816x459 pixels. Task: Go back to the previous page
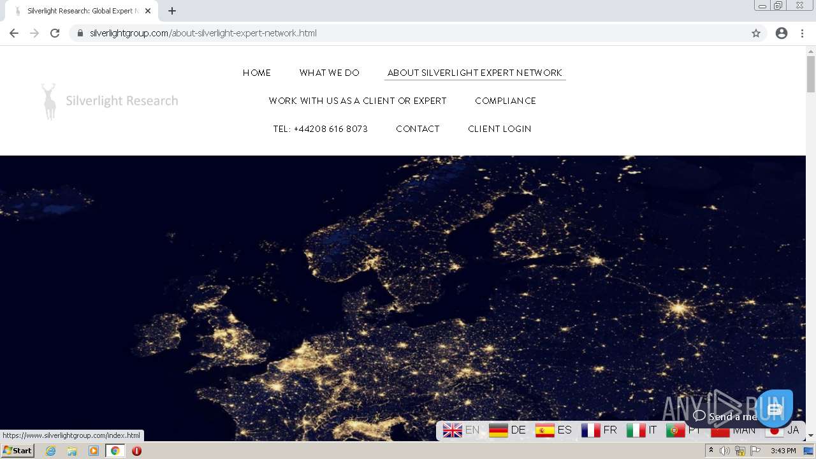(x=14, y=33)
